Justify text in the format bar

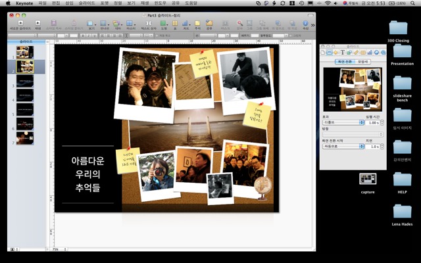(x=120, y=36)
